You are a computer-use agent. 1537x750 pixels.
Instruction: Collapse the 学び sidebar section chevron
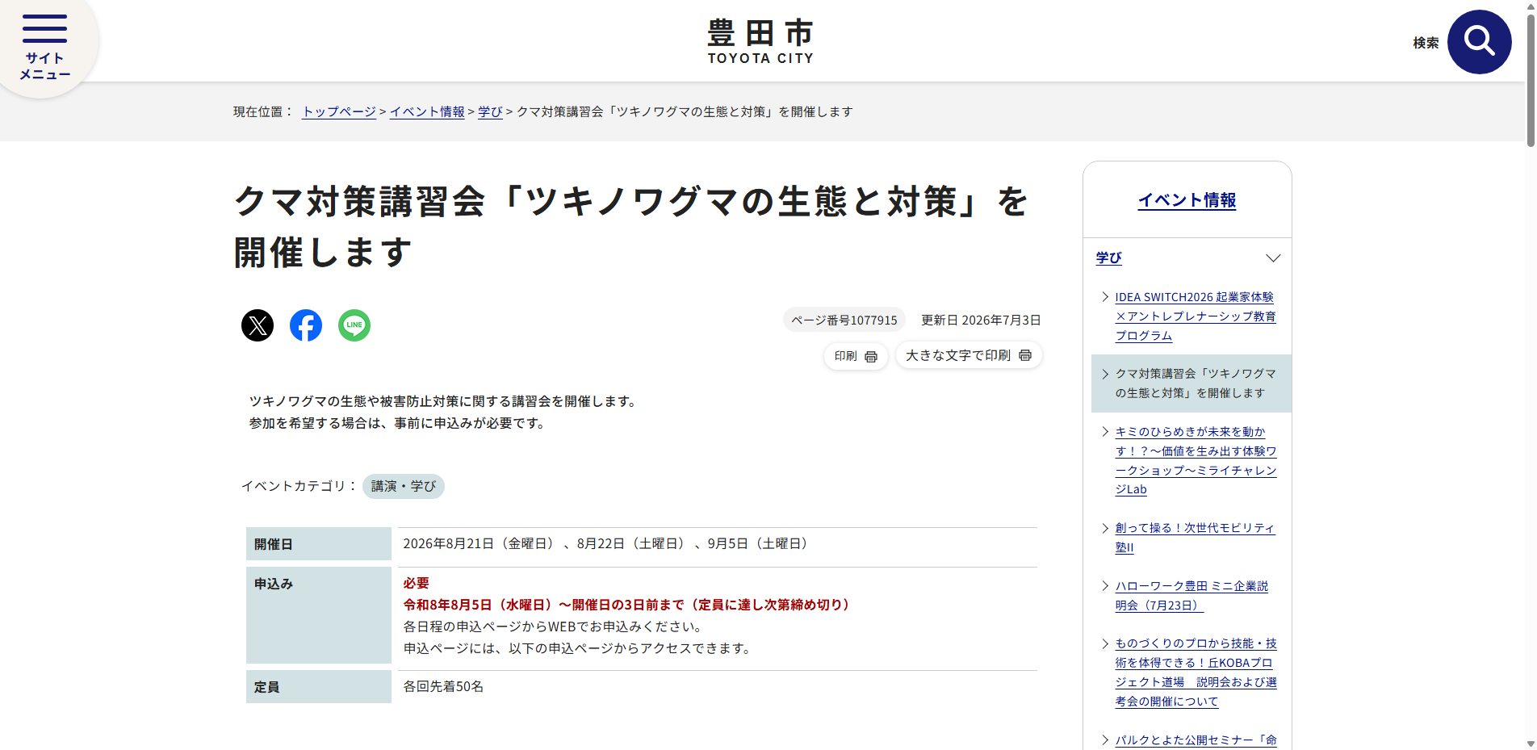point(1273,258)
